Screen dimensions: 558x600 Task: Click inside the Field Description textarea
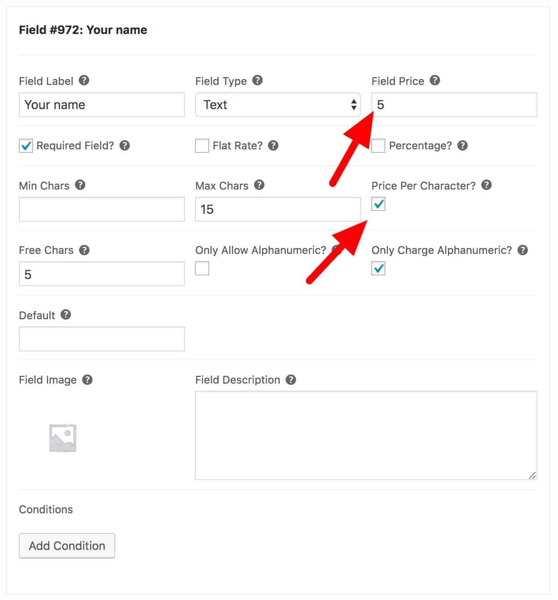click(365, 434)
